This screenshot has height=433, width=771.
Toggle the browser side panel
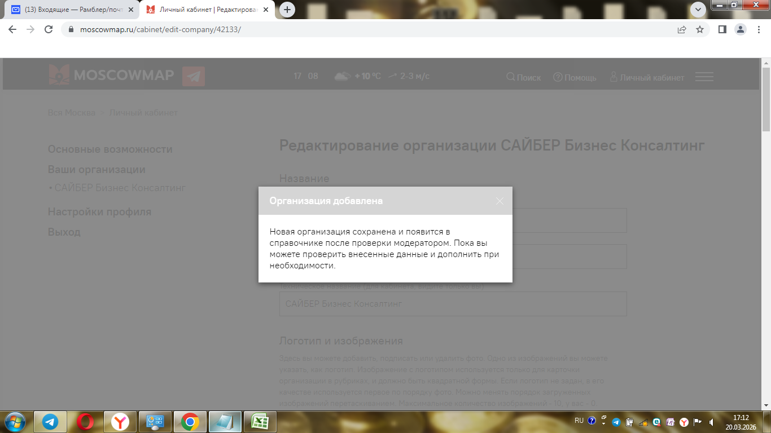[722, 29]
